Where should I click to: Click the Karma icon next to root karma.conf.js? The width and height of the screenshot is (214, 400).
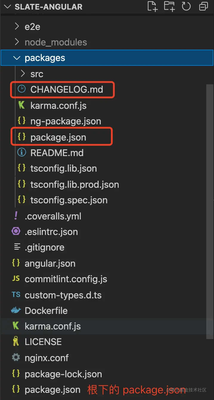click(16, 326)
